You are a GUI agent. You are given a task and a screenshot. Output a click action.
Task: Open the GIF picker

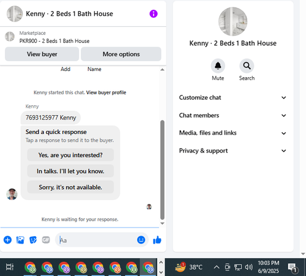(46, 240)
